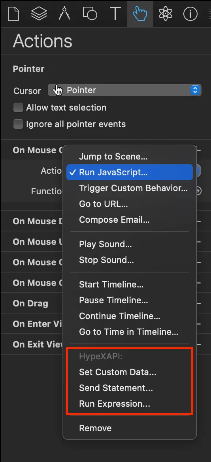Open the Scene inspector layers icon
Image resolution: width=211 pixels, height=462 pixels.
pyautogui.click(x=40, y=13)
